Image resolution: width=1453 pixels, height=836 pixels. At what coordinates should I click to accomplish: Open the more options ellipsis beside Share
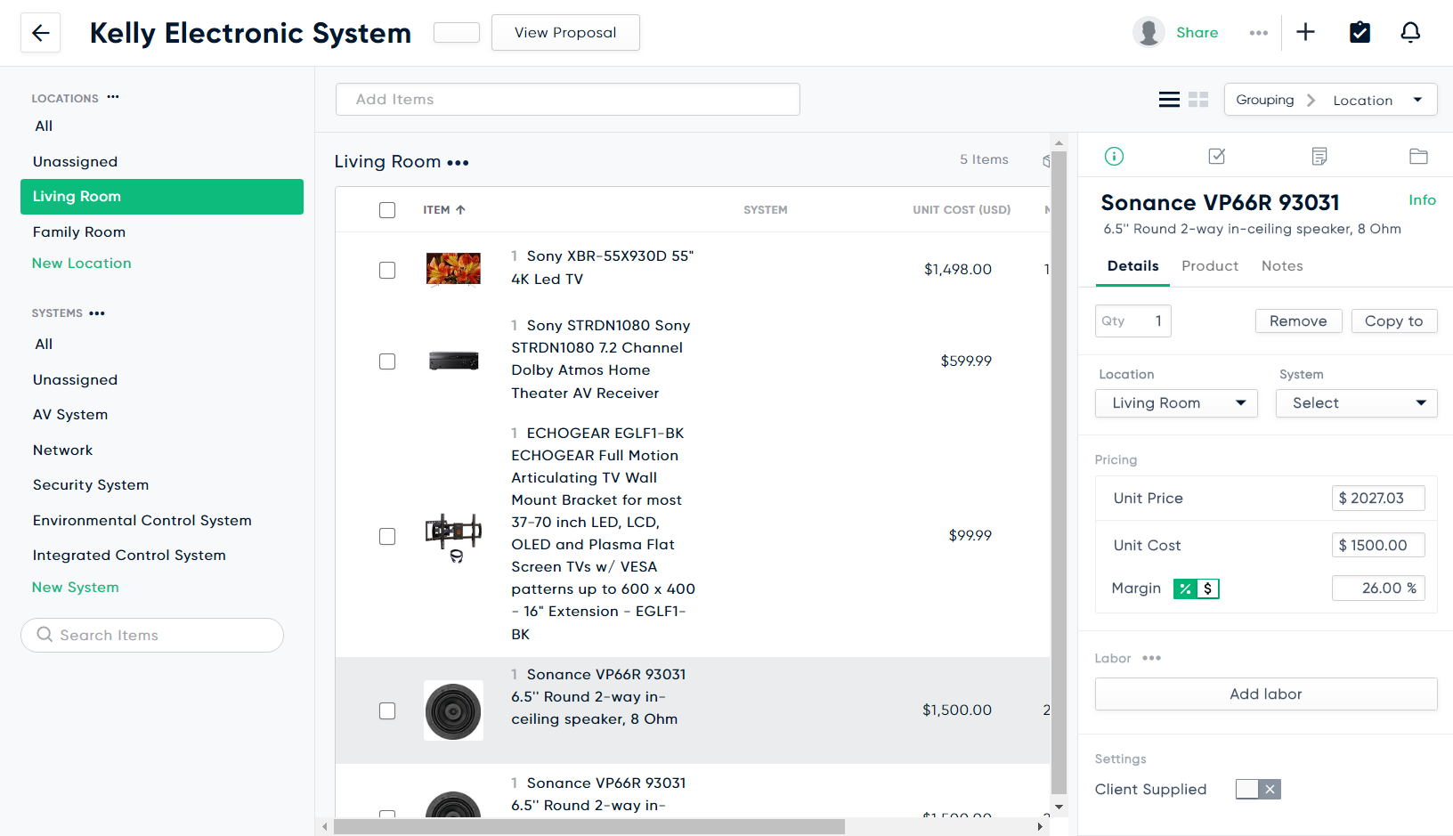coord(1258,33)
